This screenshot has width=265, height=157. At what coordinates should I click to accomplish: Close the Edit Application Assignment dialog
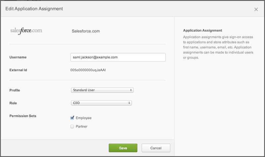point(256,10)
